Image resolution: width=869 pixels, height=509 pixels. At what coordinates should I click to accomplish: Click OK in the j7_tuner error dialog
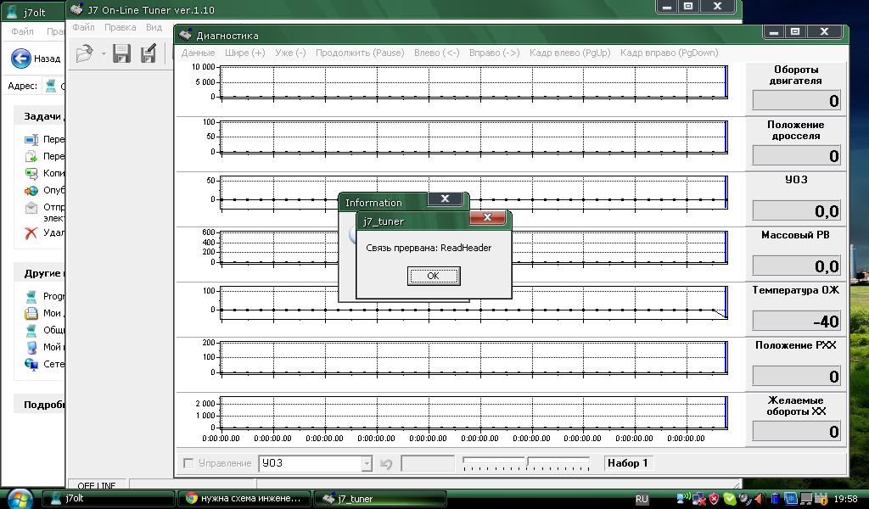click(x=433, y=276)
